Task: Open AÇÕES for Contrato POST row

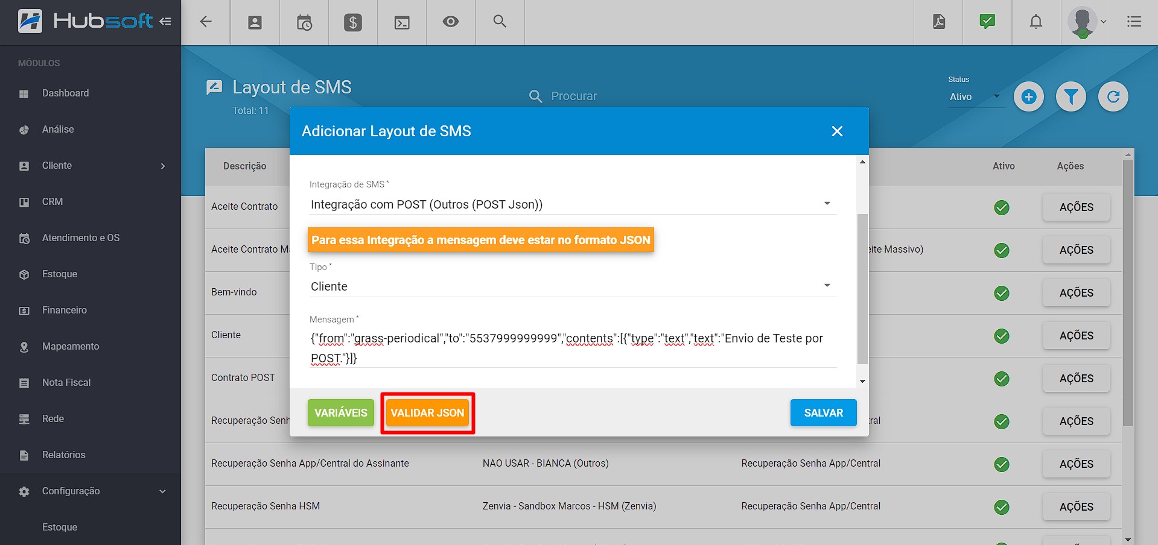Action: click(1076, 379)
